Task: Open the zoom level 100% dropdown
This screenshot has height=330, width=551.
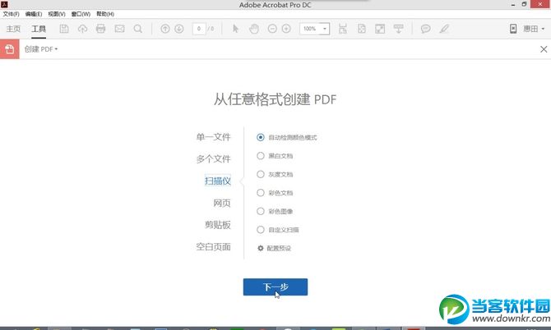Action: [x=325, y=29]
